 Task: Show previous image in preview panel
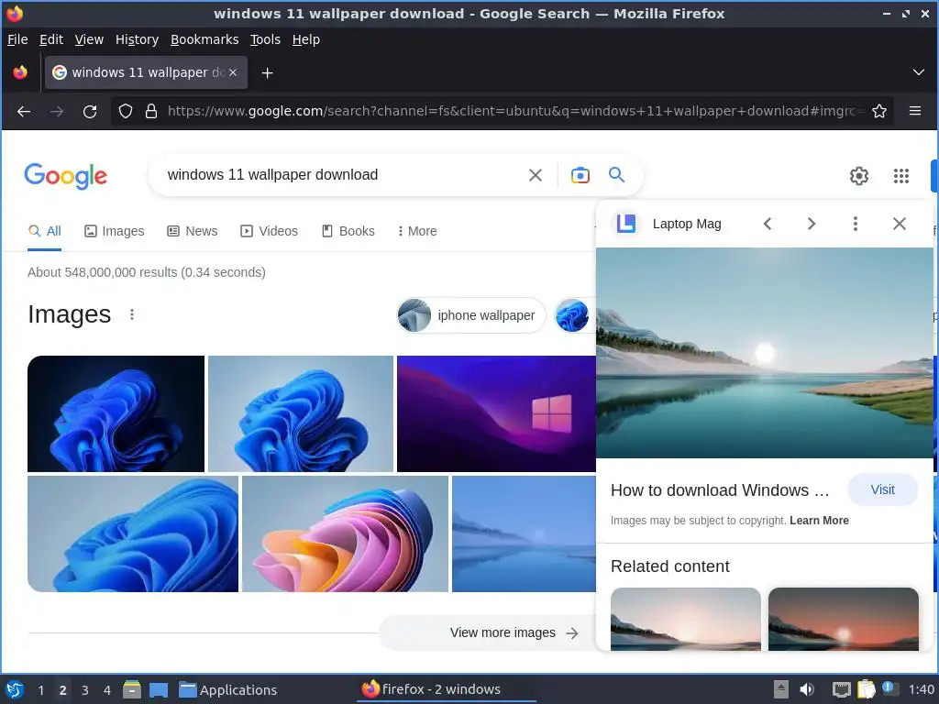[768, 224]
